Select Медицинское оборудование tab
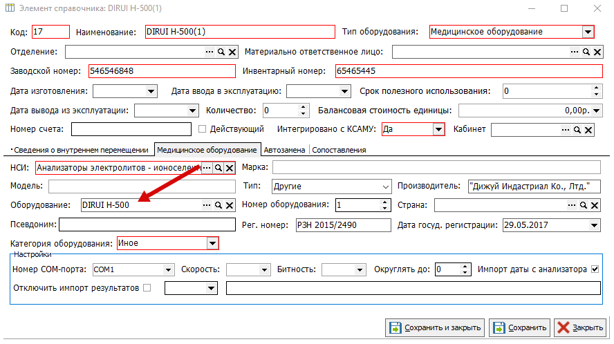Screen dimensions: 614x344 (207, 150)
